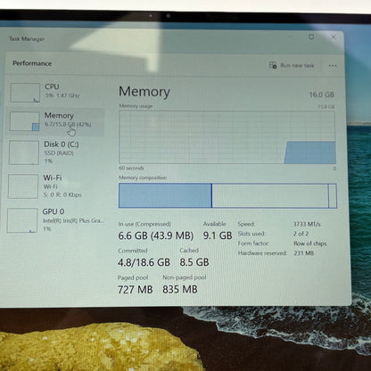Select the Memory performance entry
This screenshot has width=371, height=371.
point(56,121)
